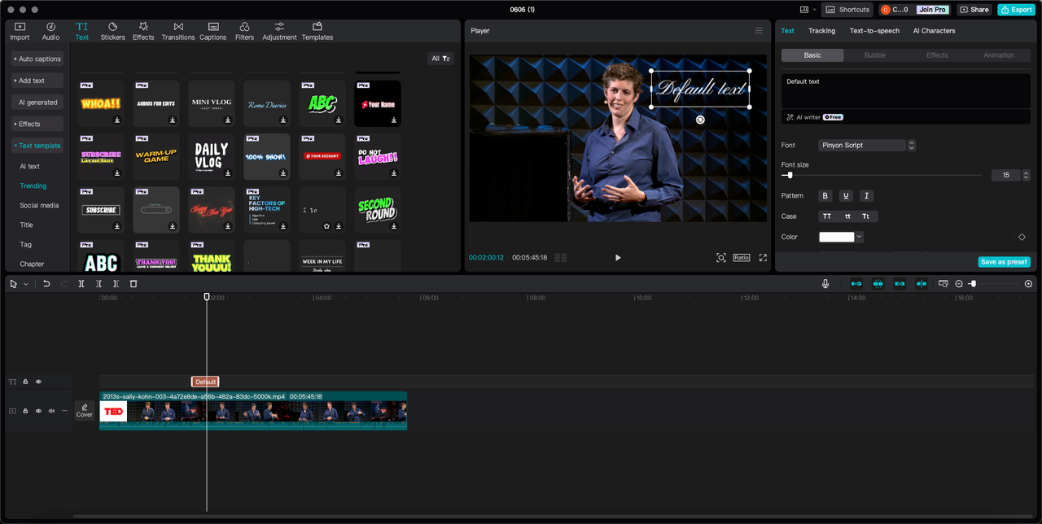Image resolution: width=1042 pixels, height=524 pixels.
Task: Toggle main track magnet
Action: (856, 284)
